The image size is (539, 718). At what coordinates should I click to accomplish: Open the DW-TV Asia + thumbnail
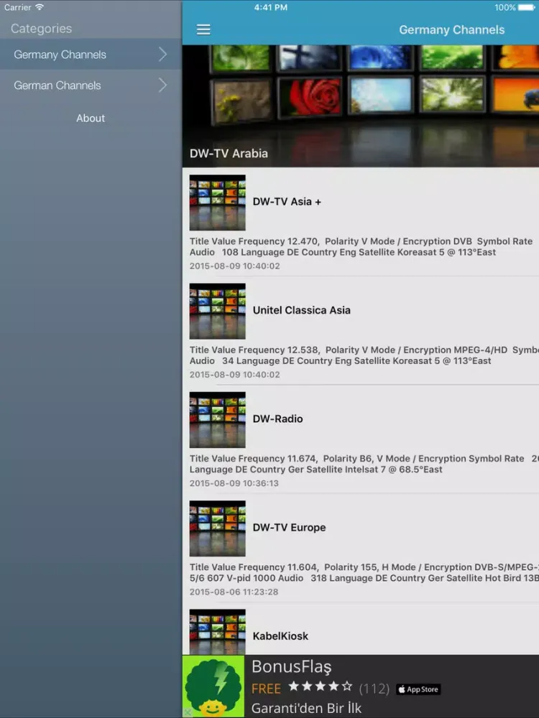click(x=218, y=202)
